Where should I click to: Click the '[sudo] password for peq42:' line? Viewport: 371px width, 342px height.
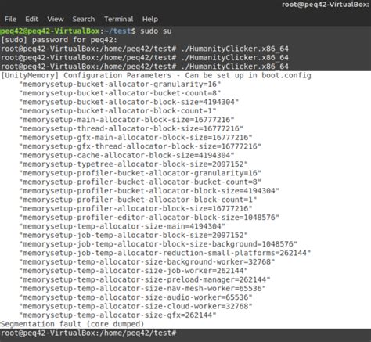point(59,40)
